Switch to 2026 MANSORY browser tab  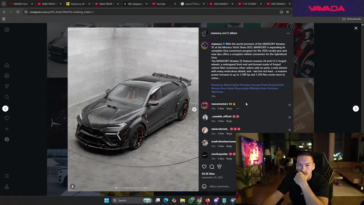[x=221, y=4]
